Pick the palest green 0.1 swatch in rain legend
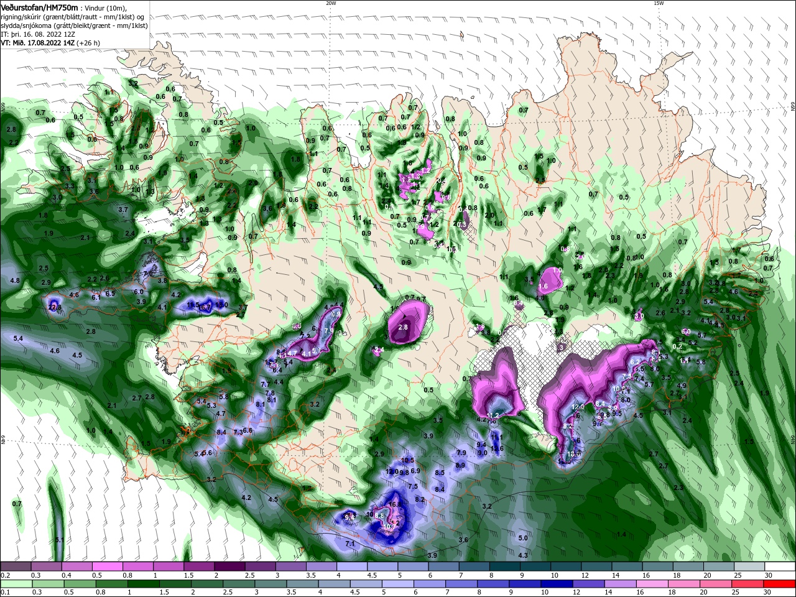 15,583
